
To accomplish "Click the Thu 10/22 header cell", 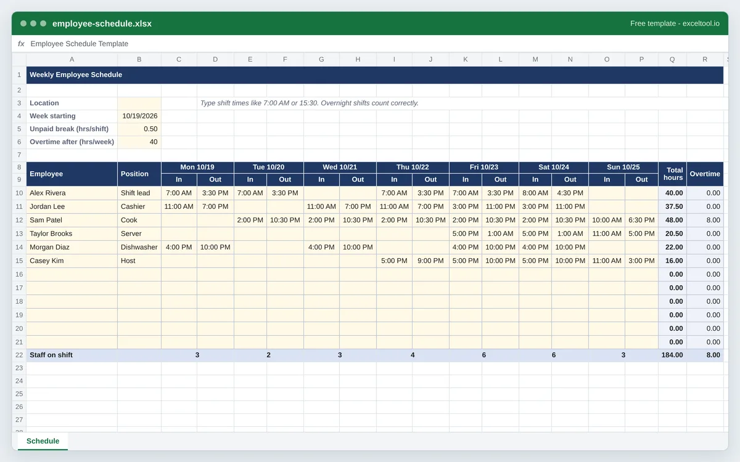I will click(413, 168).
